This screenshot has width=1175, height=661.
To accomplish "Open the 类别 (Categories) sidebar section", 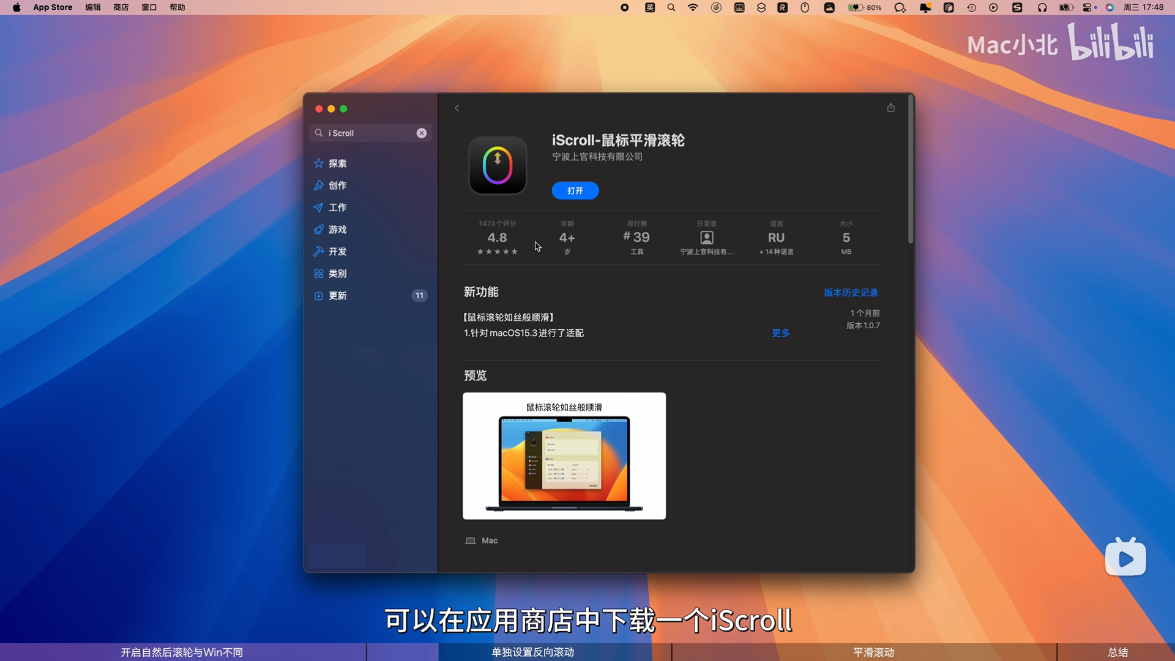I will [x=337, y=274].
